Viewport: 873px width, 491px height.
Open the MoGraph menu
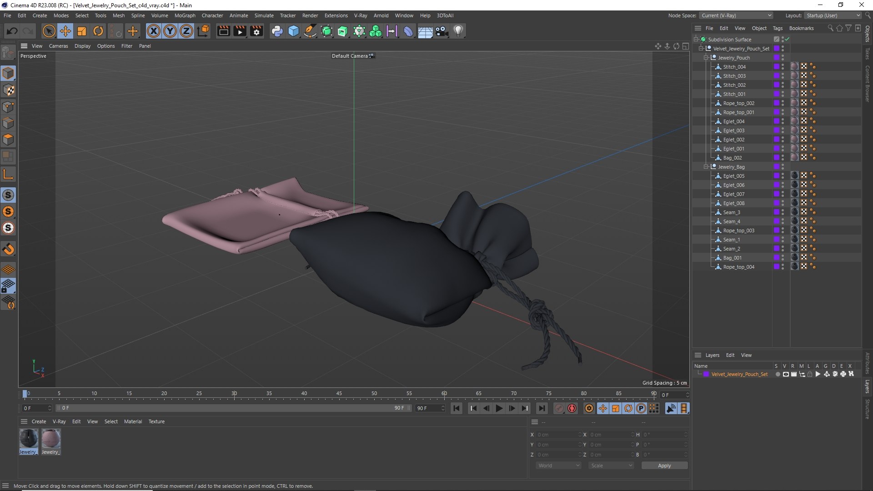coord(185,15)
